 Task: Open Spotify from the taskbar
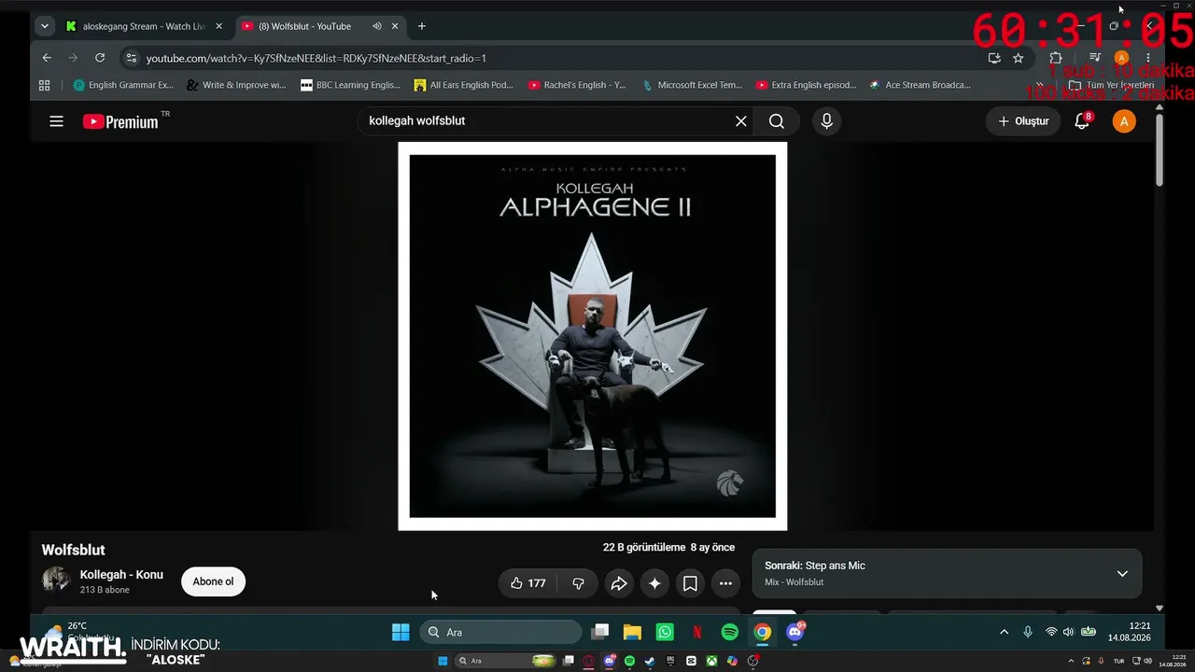[730, 632]
